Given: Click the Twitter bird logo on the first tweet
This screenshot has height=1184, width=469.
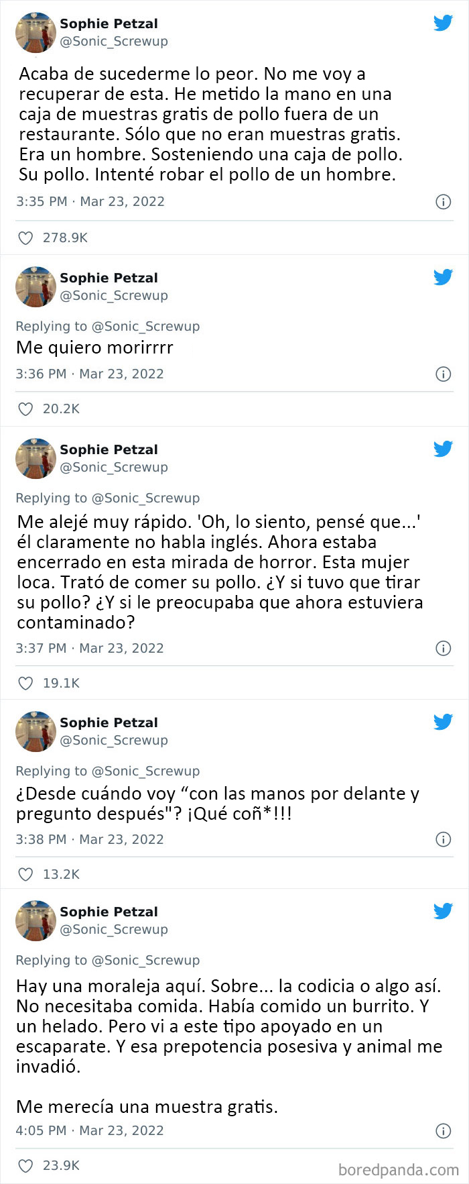Looking at the screenshot, I should pyautogui.click(x=443, y=22).
